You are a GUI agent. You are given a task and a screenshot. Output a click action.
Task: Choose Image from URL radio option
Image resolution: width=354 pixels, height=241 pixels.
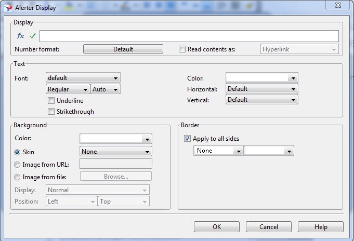[x=18, y=165]
